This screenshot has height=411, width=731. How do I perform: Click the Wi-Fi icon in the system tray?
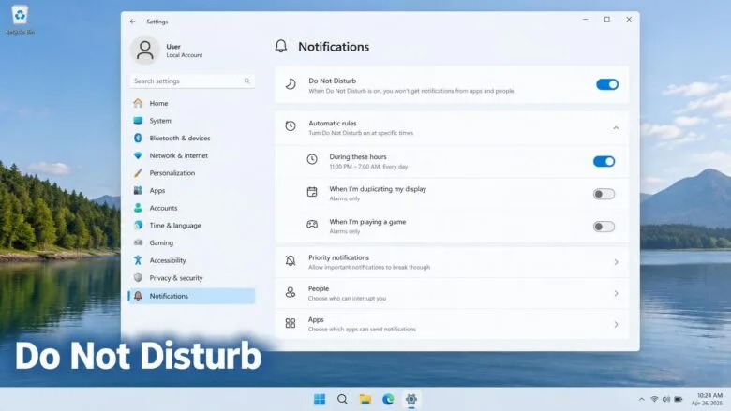click(654, 400)
